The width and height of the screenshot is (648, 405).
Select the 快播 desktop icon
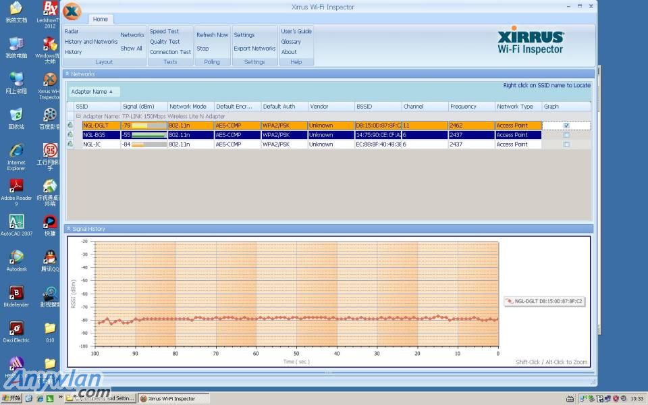click(x=50, y=225)
